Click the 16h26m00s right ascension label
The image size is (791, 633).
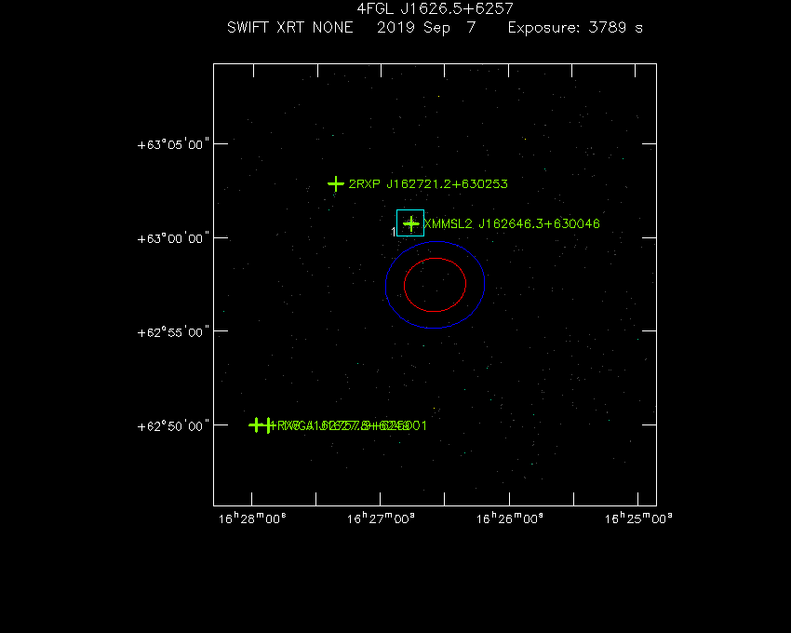tap(510, 519)
